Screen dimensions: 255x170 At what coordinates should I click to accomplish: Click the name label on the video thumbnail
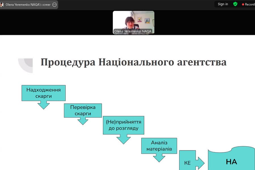[x=133, y=31]
